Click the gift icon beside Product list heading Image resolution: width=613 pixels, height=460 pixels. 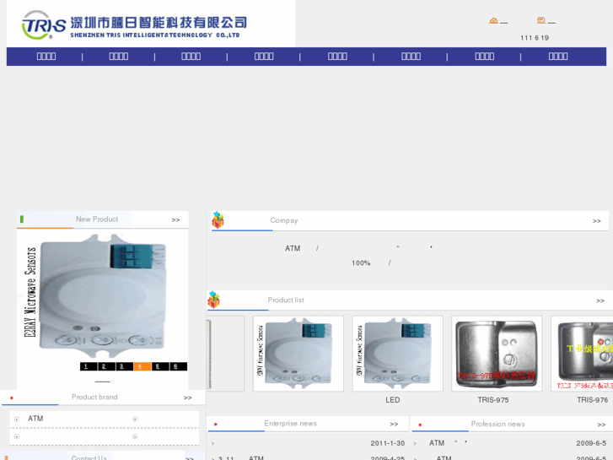(x=213, y=300)
